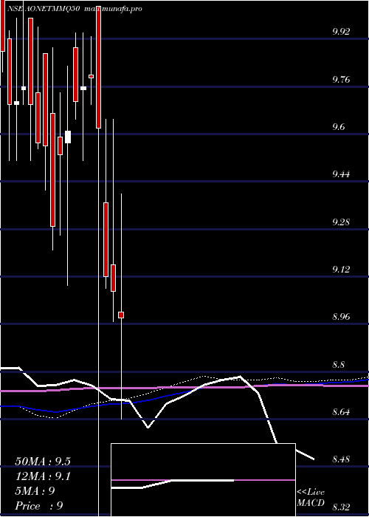Click the 8.48 price axis label

341,459
